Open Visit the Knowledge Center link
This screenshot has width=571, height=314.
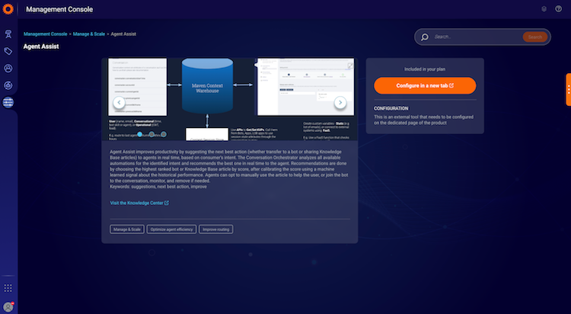pyautogui.click(x=139, y=203)
